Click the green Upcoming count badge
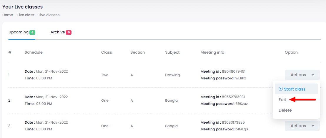This screenshot has height=138, width=326. [32, 33]
